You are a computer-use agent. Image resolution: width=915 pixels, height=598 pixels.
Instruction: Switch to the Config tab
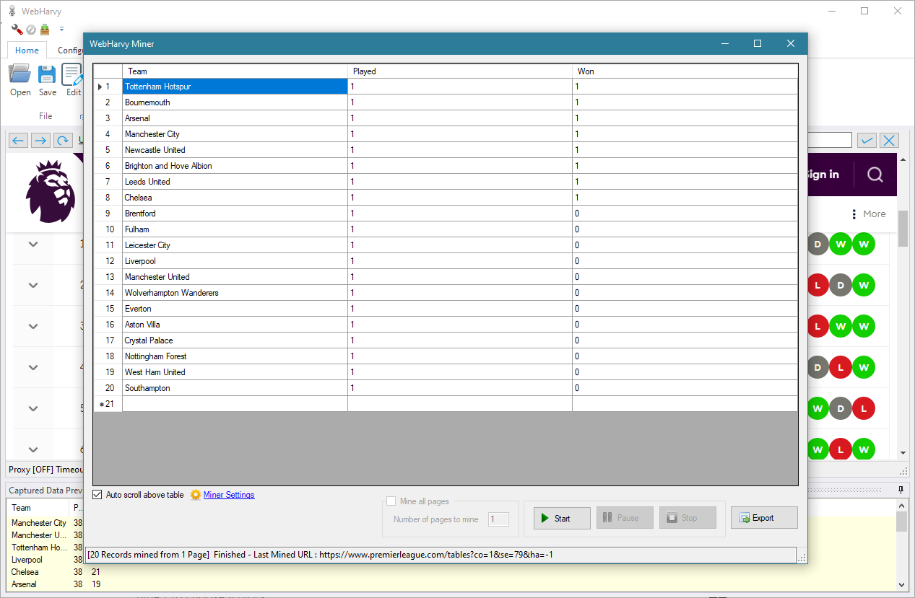tap(70, 50)
